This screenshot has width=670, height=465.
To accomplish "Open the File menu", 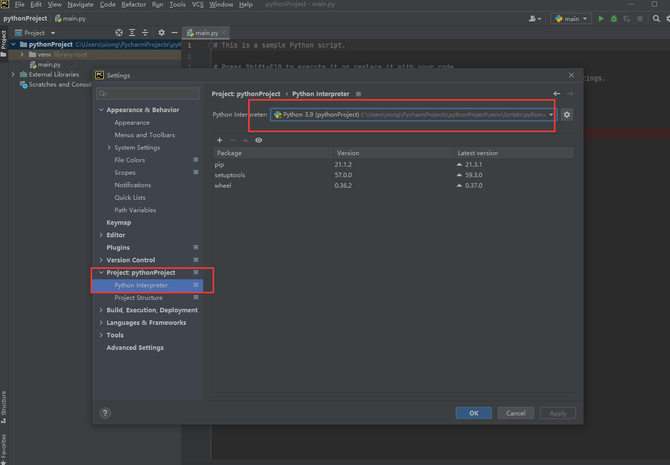I will 20,5.
